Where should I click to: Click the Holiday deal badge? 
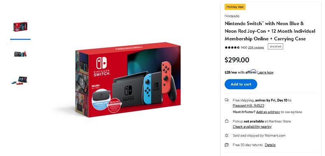pos(235,7)
